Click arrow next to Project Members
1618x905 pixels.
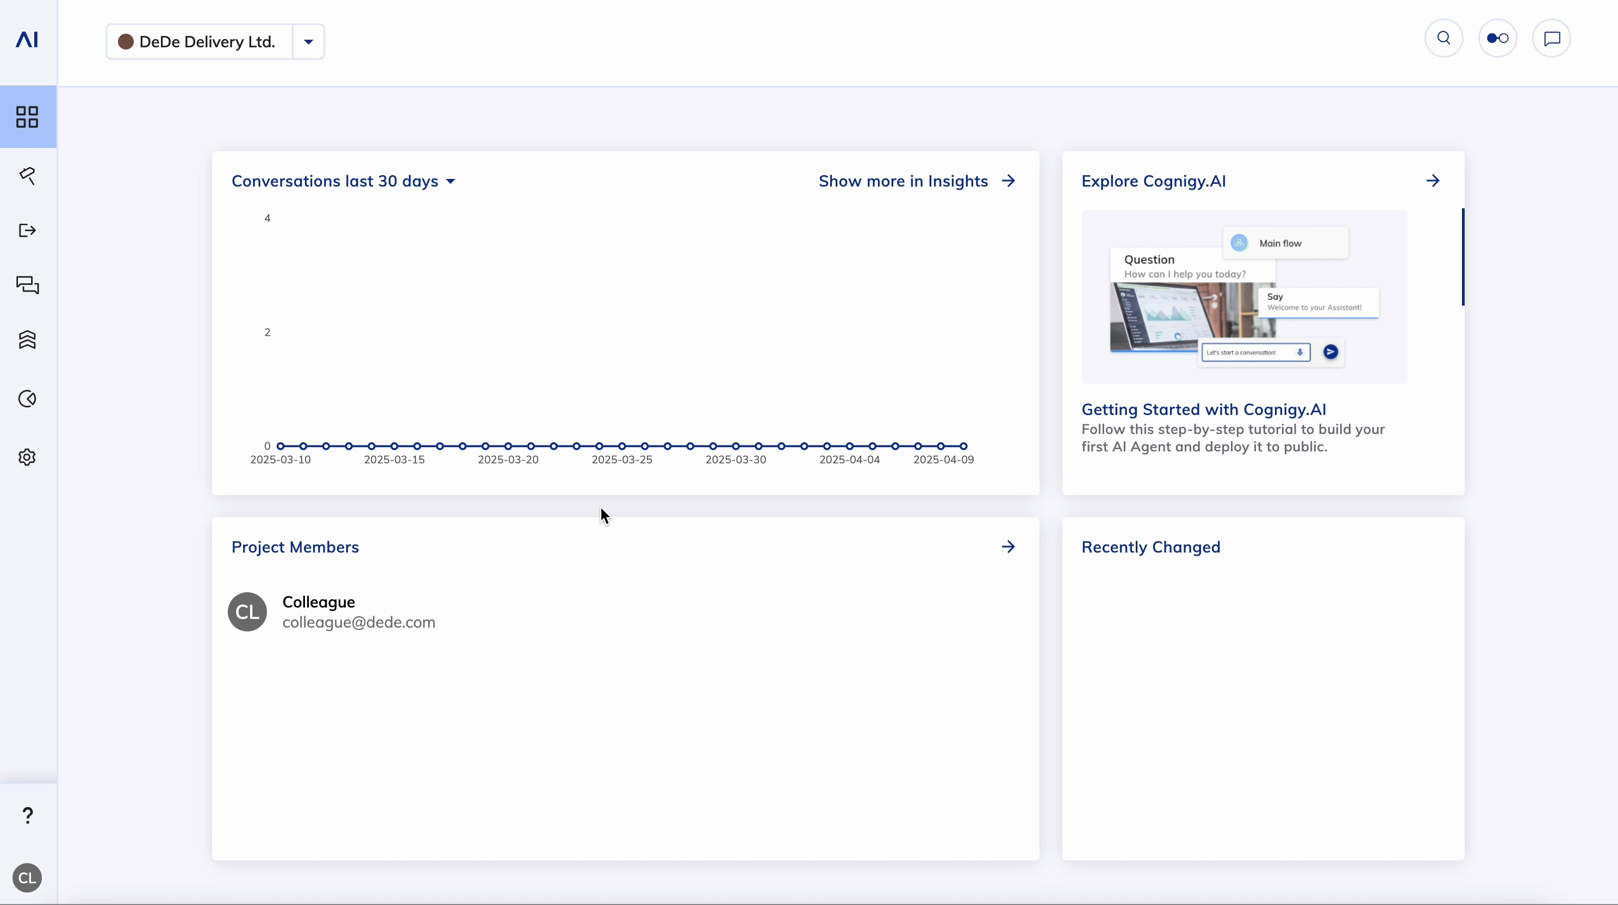click(1008, 547)
